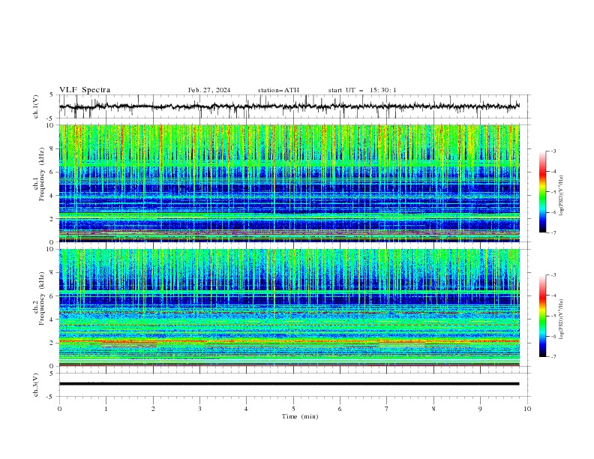Click inside the ch.2 spectrogram panel
Viewport: 594px width, 459px height.
(289, 307)
